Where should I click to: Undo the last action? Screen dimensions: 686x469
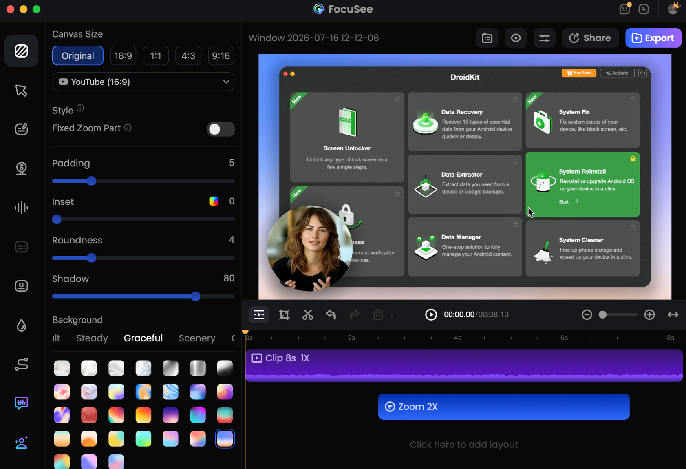point(331,314)
